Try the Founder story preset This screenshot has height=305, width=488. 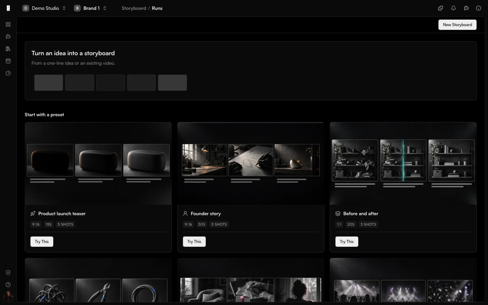pos(194,242)
